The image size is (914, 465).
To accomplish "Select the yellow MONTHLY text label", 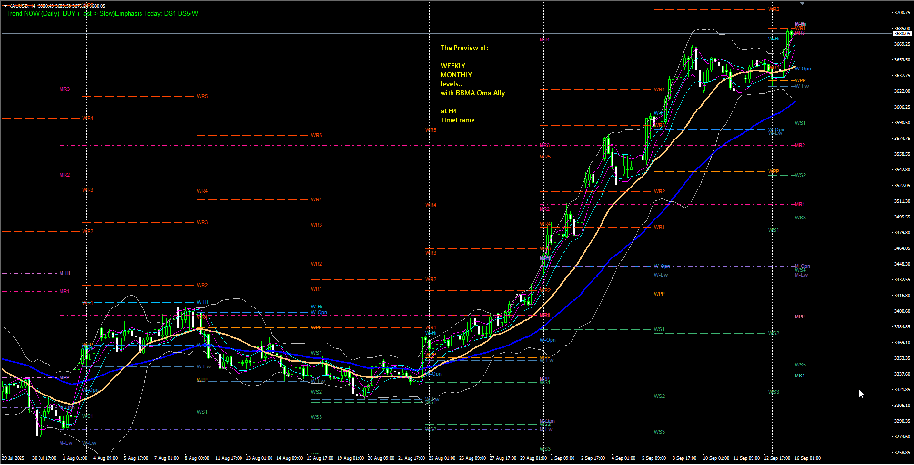I will 456,75.
